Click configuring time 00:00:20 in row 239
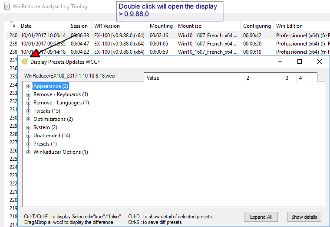This screenshot has height=227, width=330. tap(252, 44)
